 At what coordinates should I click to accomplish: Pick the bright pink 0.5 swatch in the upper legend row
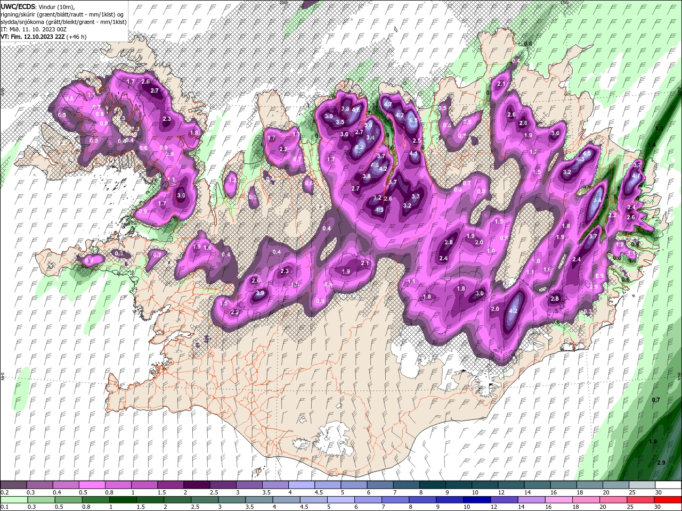(x=92, y=485)
